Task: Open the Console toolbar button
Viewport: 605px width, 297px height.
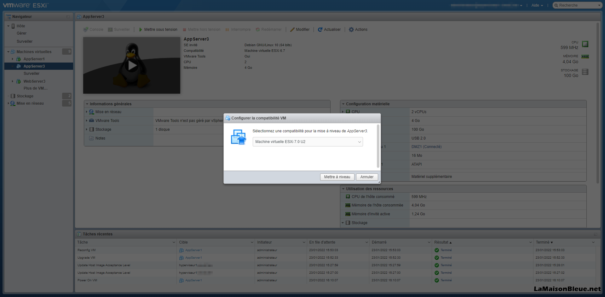Action: (x=93, y=30)
